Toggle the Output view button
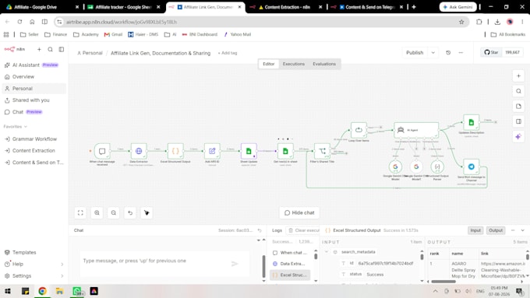 [x=496, y=230]
